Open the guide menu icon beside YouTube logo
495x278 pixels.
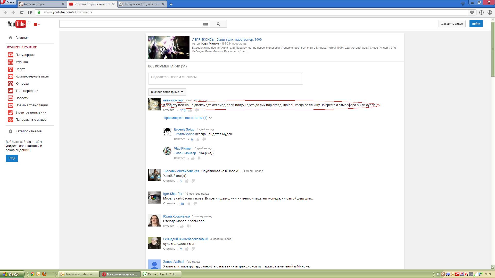pos(37,24)
